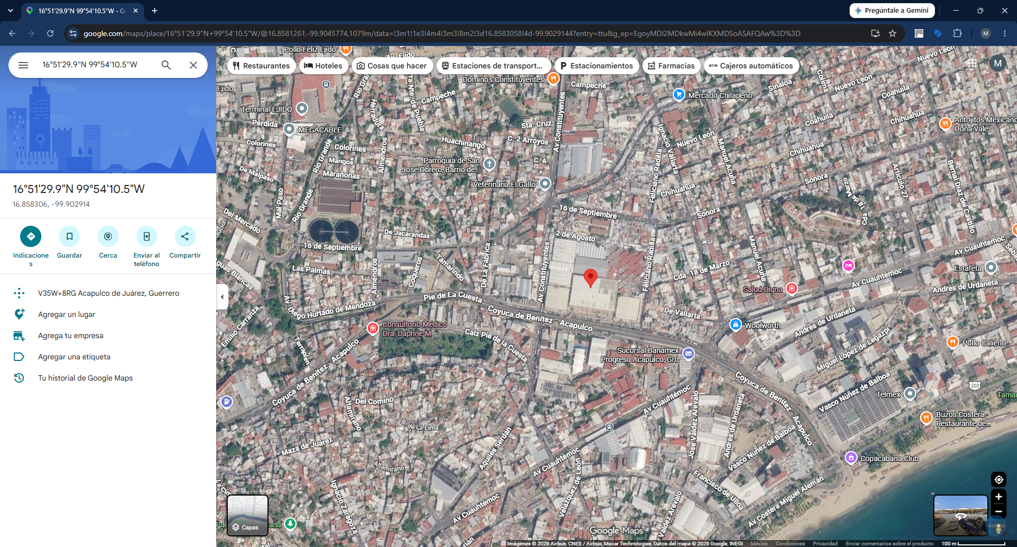Click Terminal EJIDO marker
Image resolution: width=1017 pixels, height=547 pixels.
(x=302, y=109)
